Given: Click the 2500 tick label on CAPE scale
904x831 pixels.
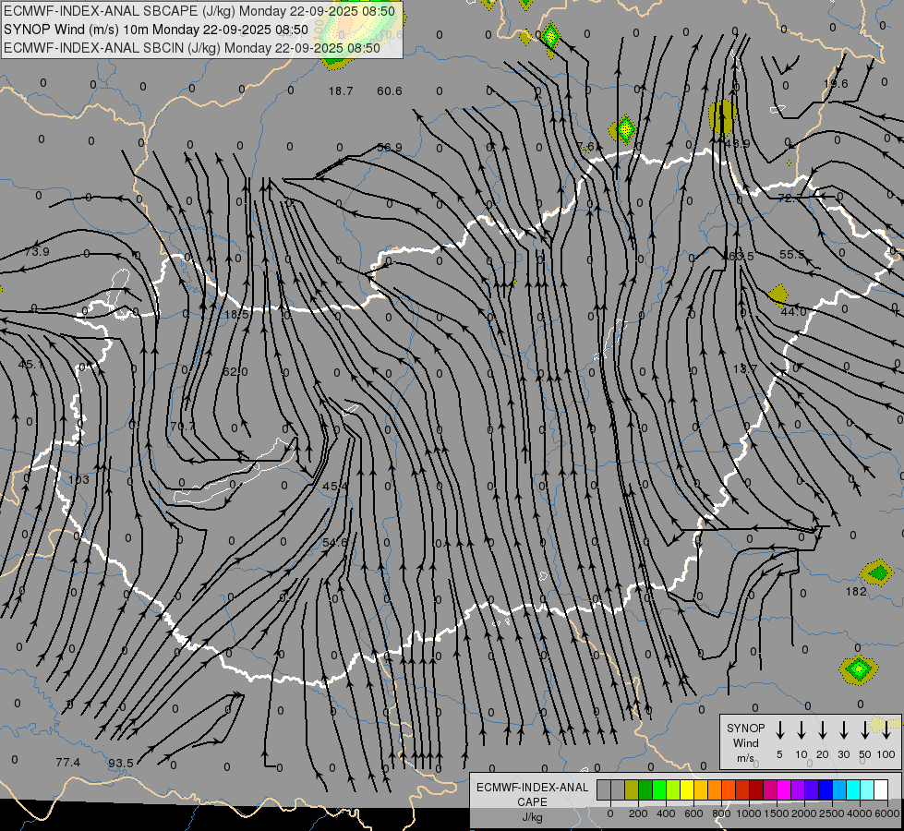Looking at the screenshot, I should (x=832, y=813).
